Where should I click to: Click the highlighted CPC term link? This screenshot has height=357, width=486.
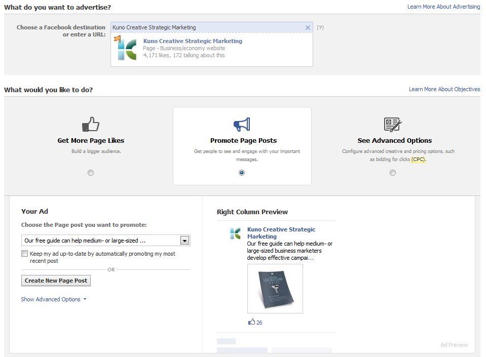tap(418, 159)
